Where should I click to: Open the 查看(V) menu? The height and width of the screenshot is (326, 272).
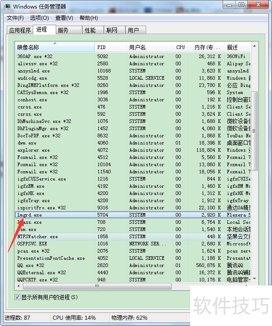click(x=64, y=18)
